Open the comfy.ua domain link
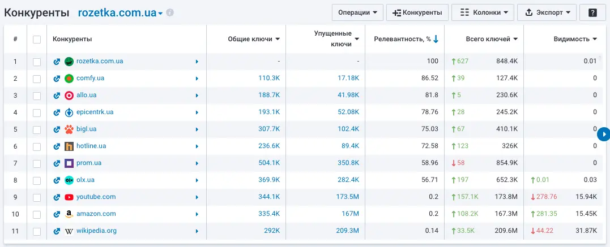This screenshot has height=247, width=610. point(90,78)
